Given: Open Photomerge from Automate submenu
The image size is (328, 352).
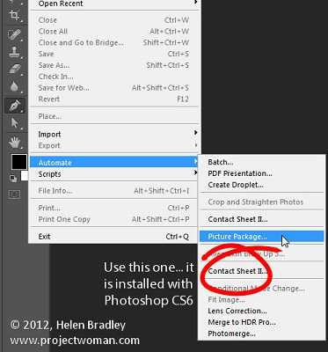Looking at the screenshot, I should tap(262, 334).
